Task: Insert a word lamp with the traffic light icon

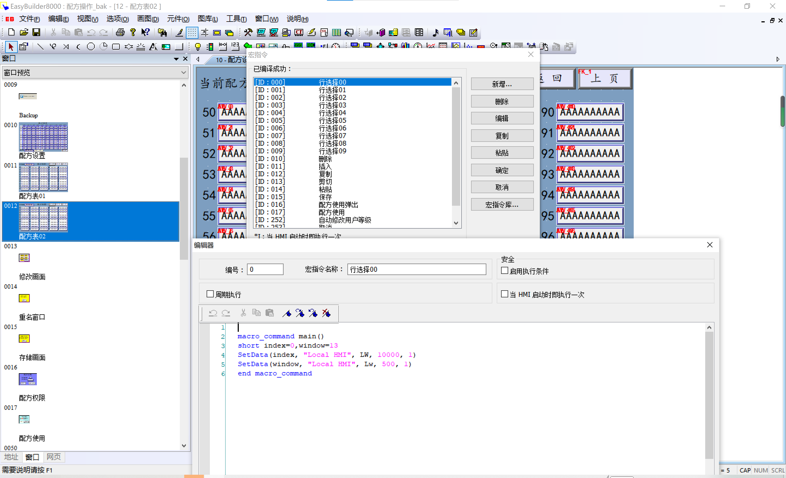Action: [x=210, y=47]
